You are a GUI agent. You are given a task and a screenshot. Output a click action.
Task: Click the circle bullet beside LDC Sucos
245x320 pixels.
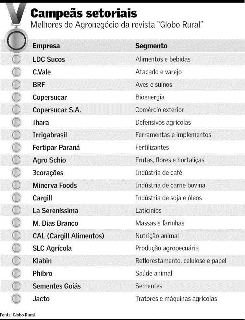coord(16,59)
